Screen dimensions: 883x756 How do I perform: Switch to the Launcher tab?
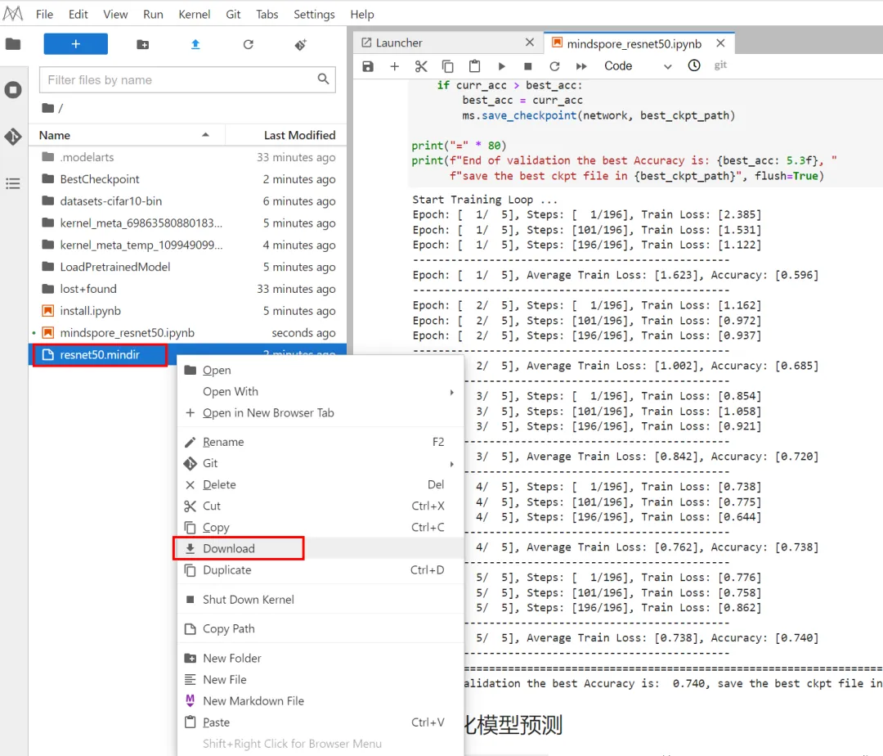pos(399,43)
